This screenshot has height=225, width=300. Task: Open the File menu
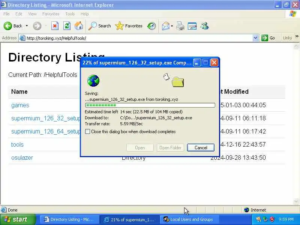click(x=6, y=14)
